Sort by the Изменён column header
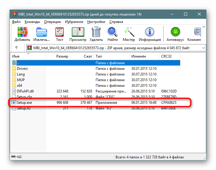Screen dimensions: 216x170 (144, 56)
